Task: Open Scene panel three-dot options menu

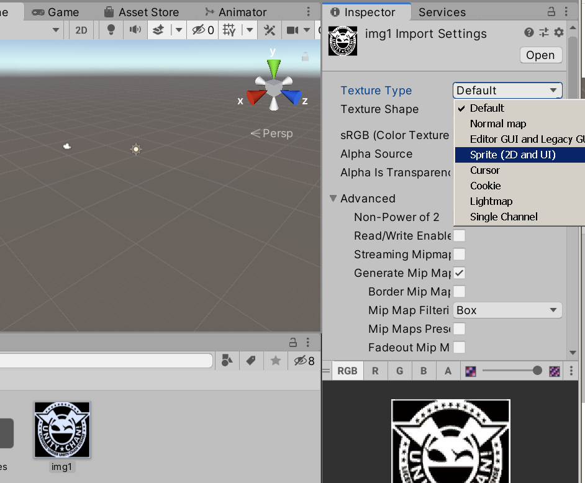Action: tap(308, 12)
